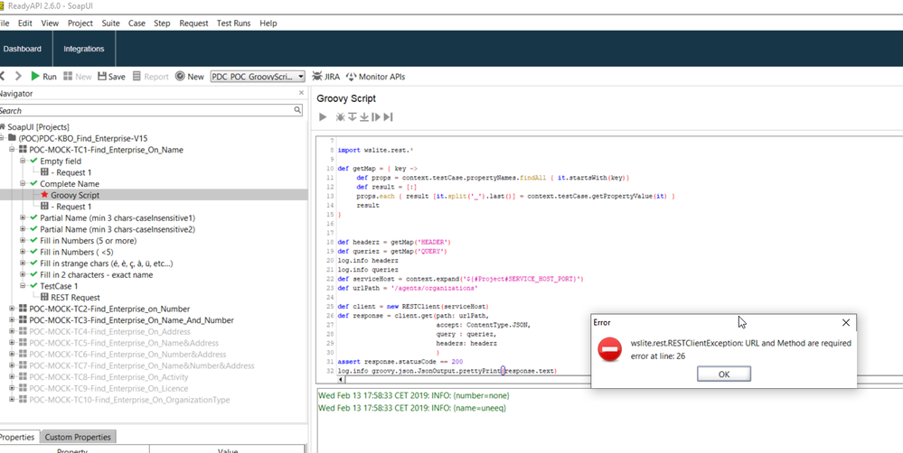Close the Navigator panel

(302, 93)
